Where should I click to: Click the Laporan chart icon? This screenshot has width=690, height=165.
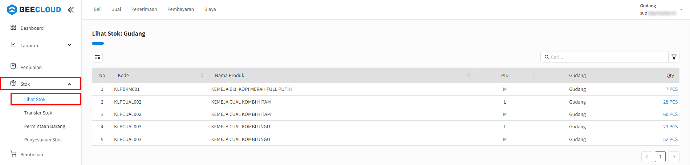click(x=13, y=44)
